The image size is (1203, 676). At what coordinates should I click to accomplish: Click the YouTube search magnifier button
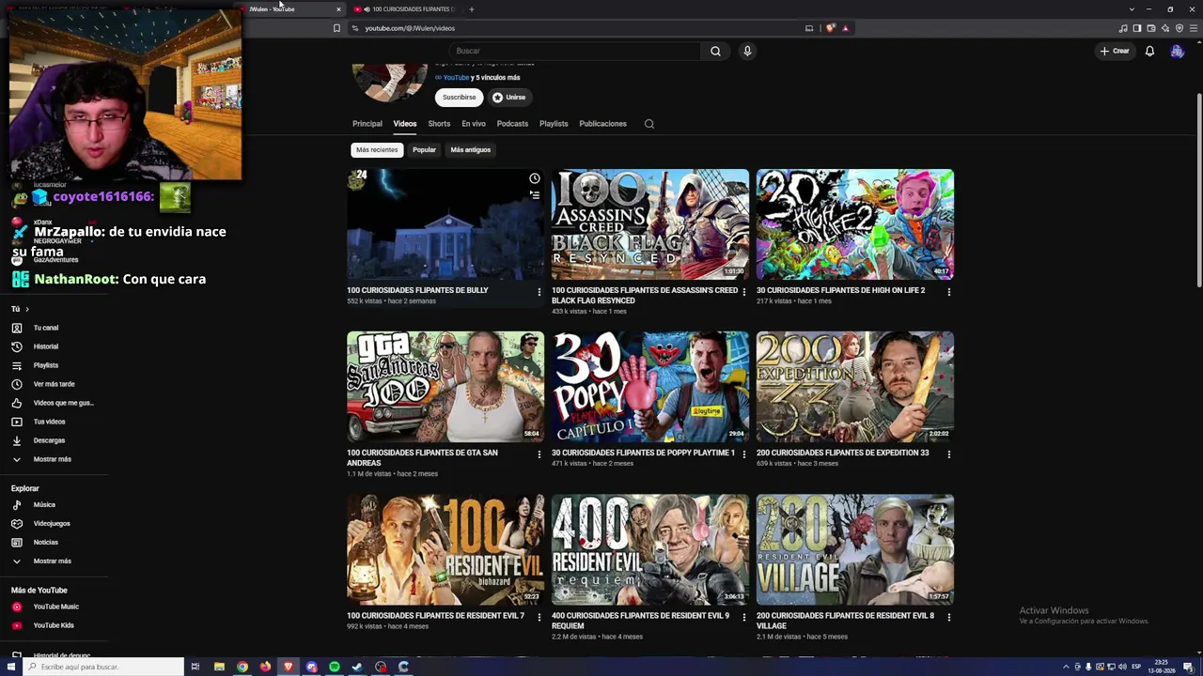click(x=715, y=51)
